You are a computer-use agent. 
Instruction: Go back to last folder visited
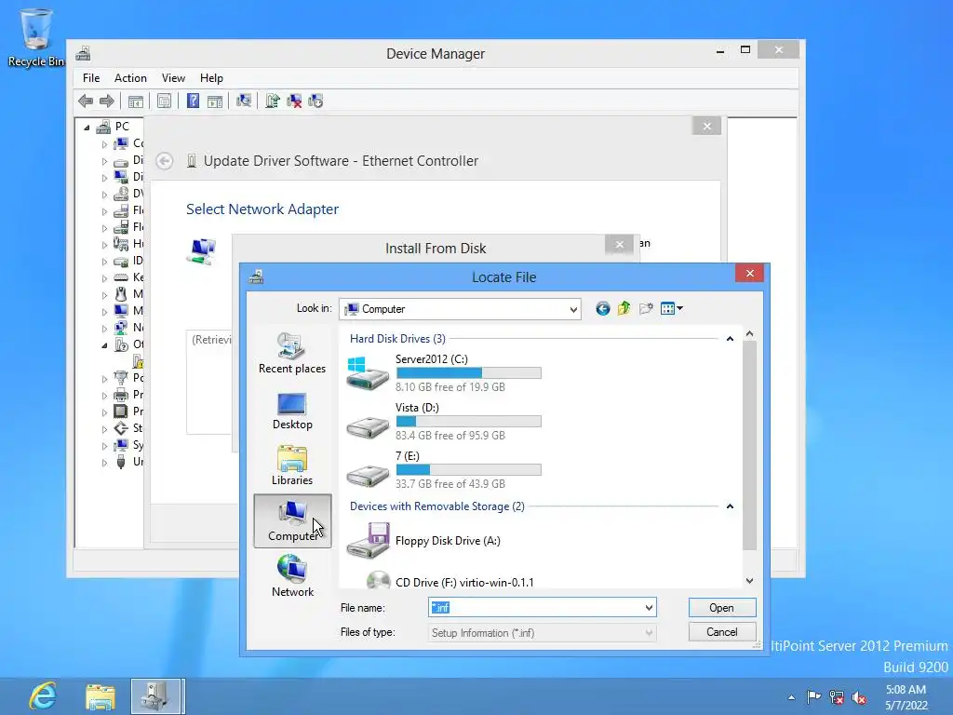tap(602, 309)
